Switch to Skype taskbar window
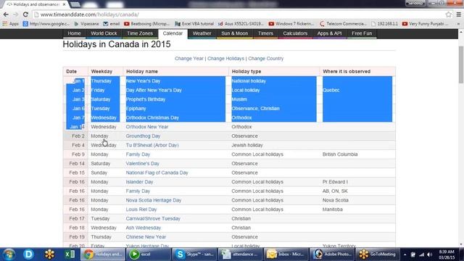The height and width of the screenshot is (261, 464). (194, 254)
